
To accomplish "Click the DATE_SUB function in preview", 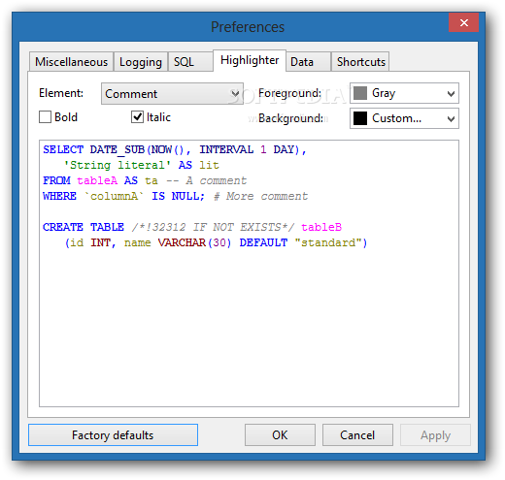I will coord(118,149).
